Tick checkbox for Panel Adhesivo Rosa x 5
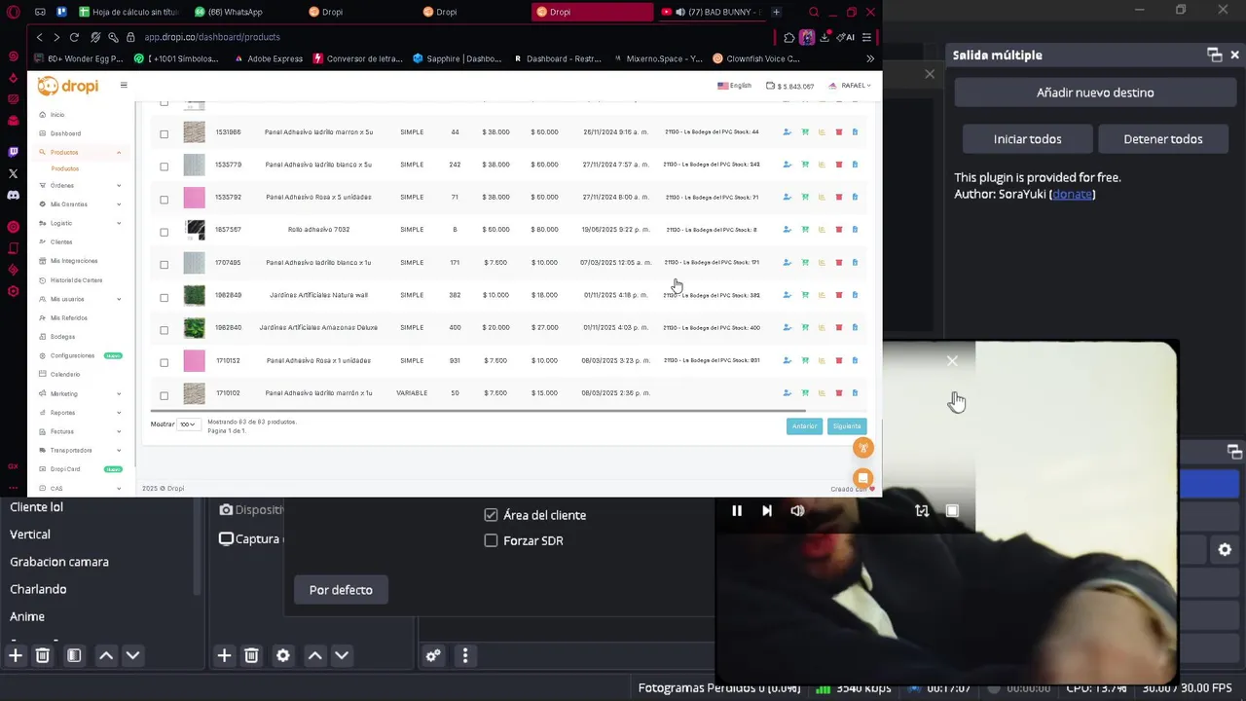Image resolution: width=1246 pixels, height=701 pixels. point(164,199)
